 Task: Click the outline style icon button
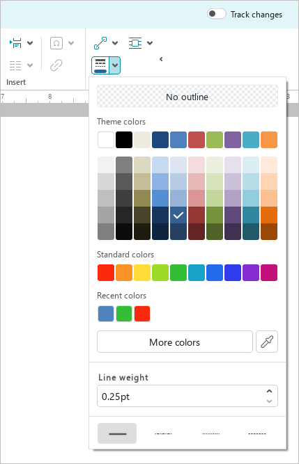[x=101, y=65]
